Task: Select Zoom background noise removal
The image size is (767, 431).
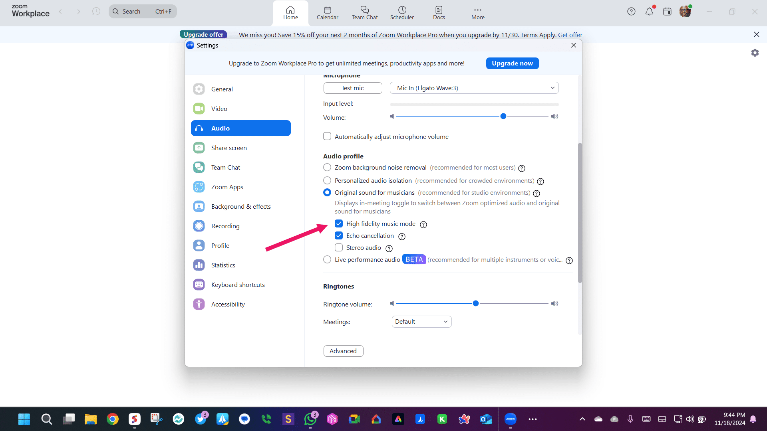Action: pyautogui.click(x=327, y=167)
